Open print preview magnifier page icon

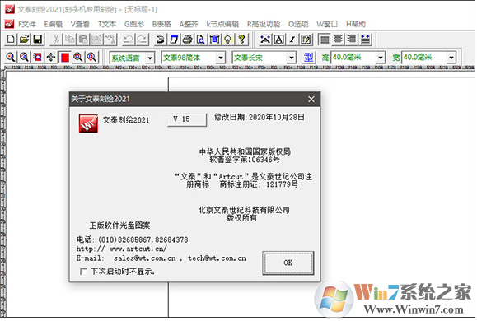coord(201,40)
